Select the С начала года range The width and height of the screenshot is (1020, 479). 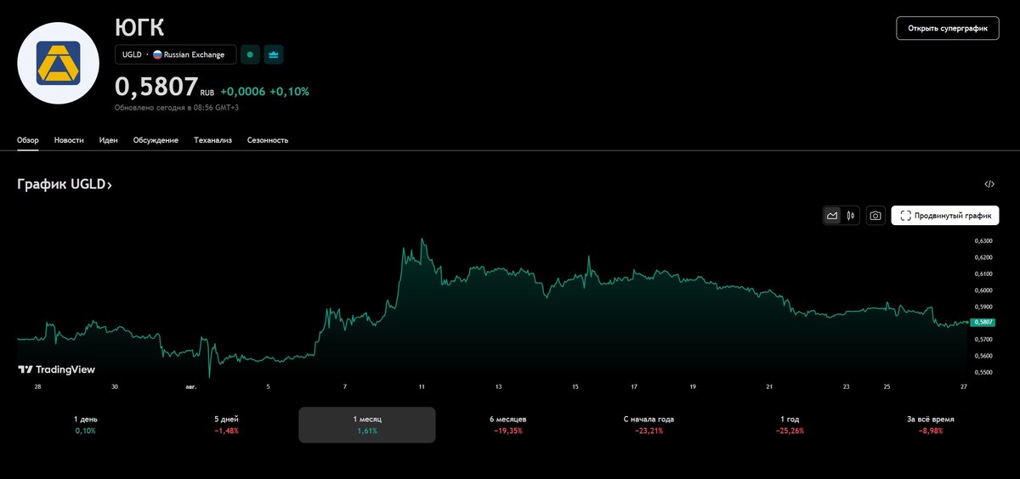click(649, 425)
